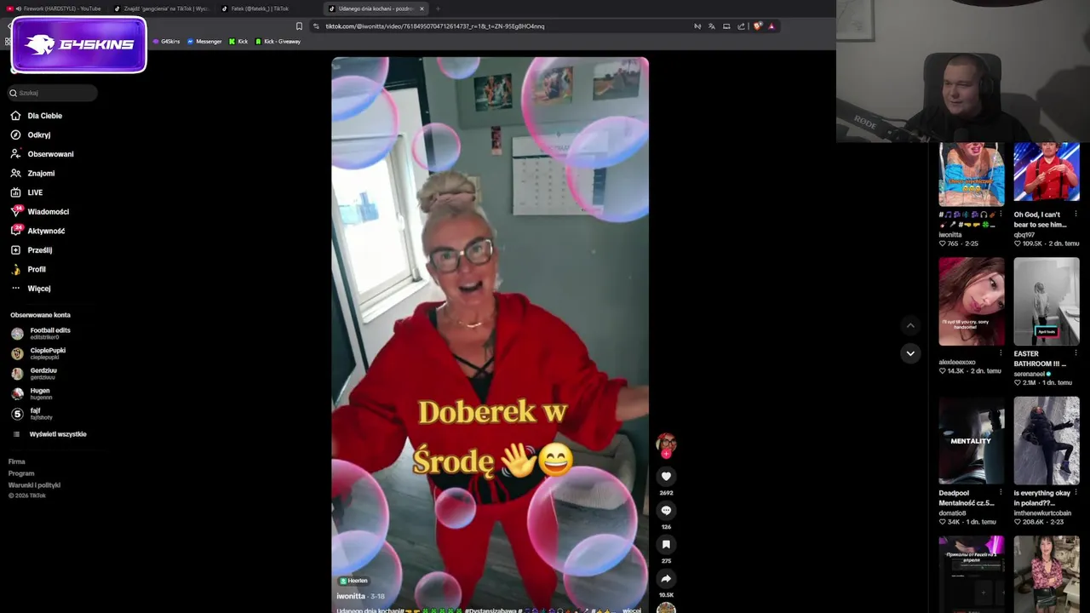Close the Udanego dnia kochani tab
The height and width of the screenshot is (613, 1090).
click(422, 9)
